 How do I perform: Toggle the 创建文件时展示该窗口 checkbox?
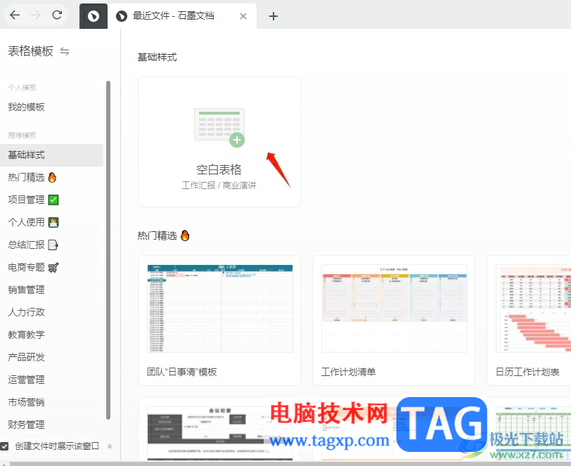click(4, 446)
